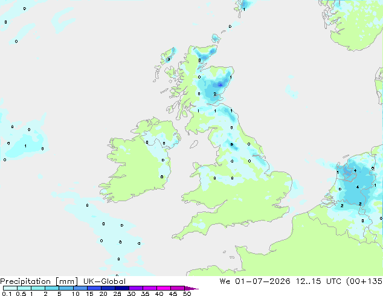Click the legend scale label '5'

59,294
